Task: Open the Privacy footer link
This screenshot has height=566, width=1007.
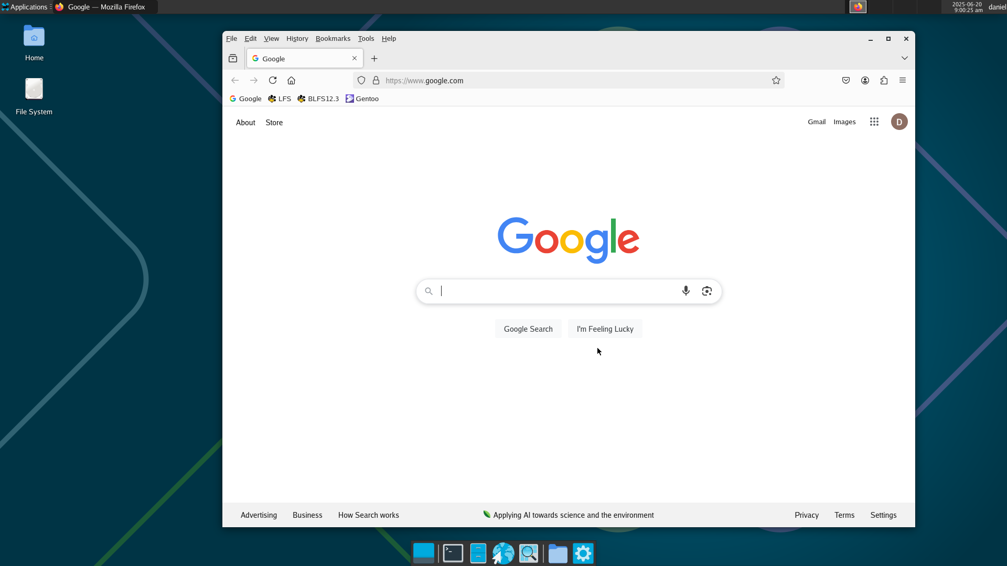Action: (x=807, y=515)
